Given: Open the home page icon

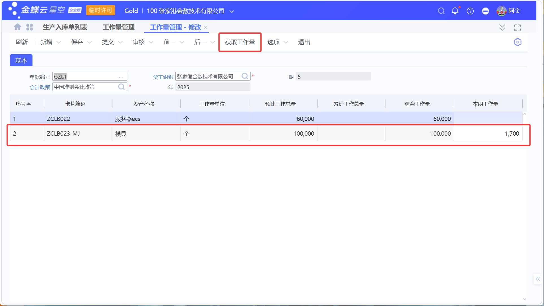Looking at the screenshot, I should tap(18, 27).
